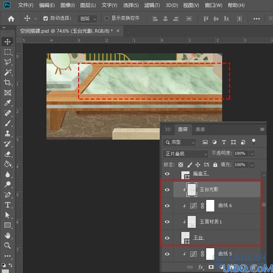Click align left edges icon
The width and height of the screenshot is (273, 273).
(155, 19)
